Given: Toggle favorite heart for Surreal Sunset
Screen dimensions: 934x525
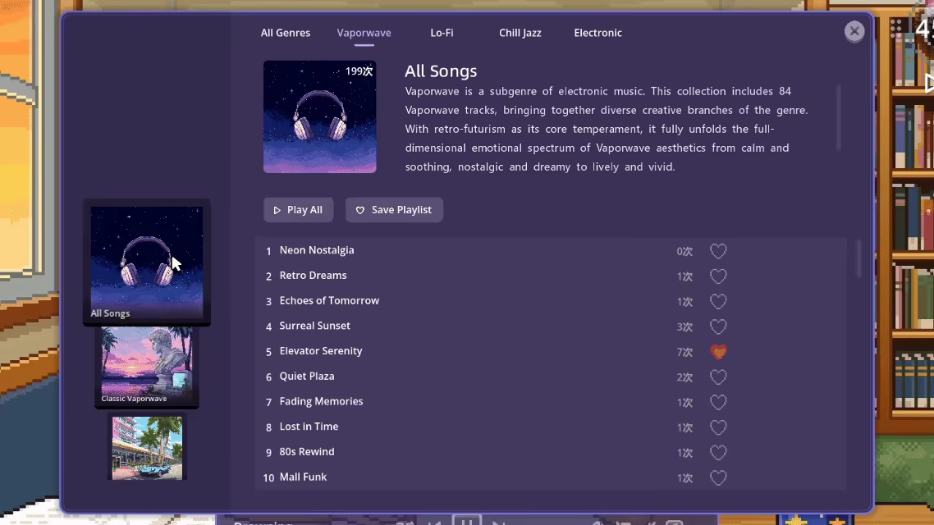Looking at the screenshot, I should point(718,326).
